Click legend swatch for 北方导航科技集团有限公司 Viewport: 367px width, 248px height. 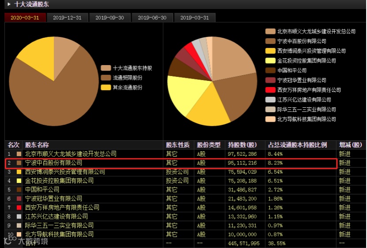[270, 119]
